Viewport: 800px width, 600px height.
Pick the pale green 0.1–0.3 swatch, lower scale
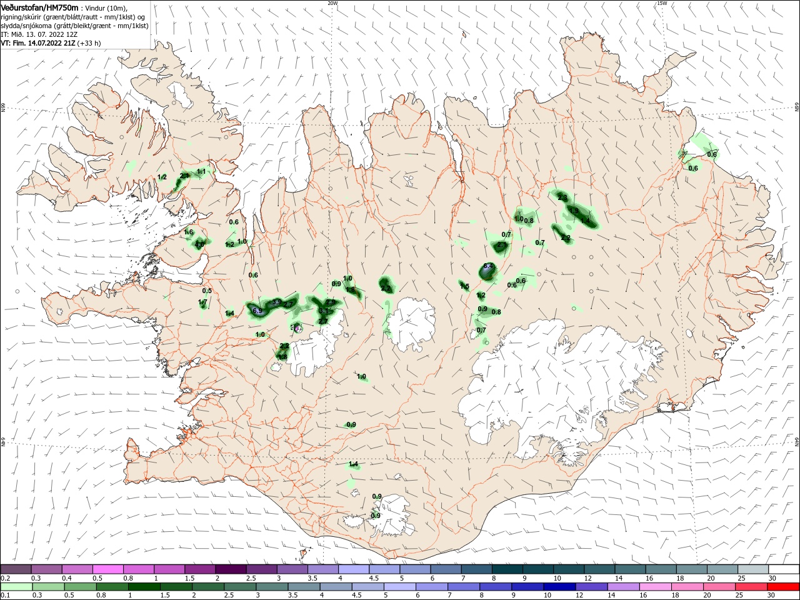pos(16,587)
